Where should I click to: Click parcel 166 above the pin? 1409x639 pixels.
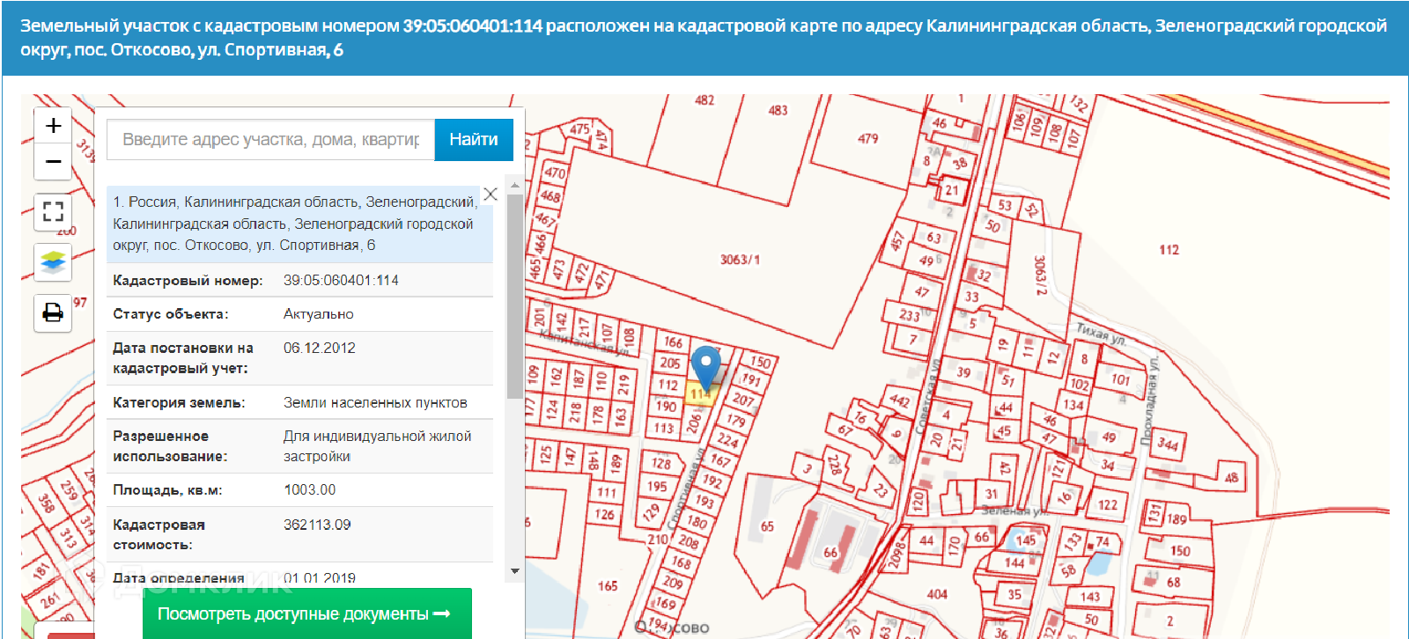(674, 342)
